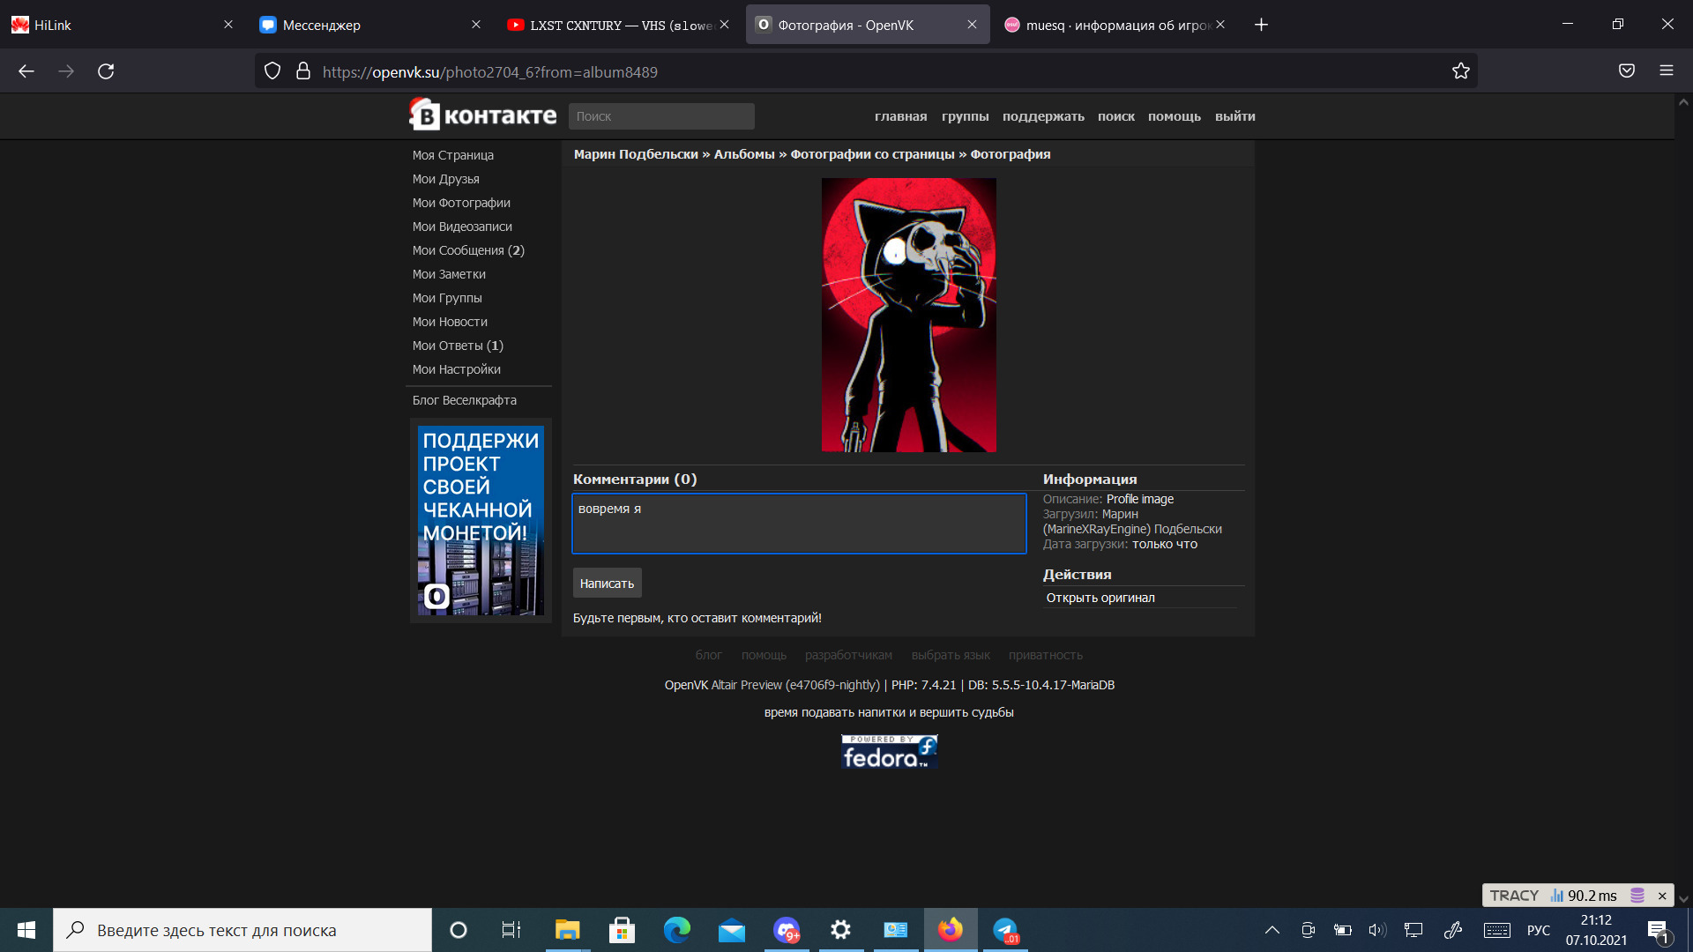The height and width of the screenshot is (952, 1693).
Task: Show hidden system tray icons chevron
Action: coord(1272,930)
